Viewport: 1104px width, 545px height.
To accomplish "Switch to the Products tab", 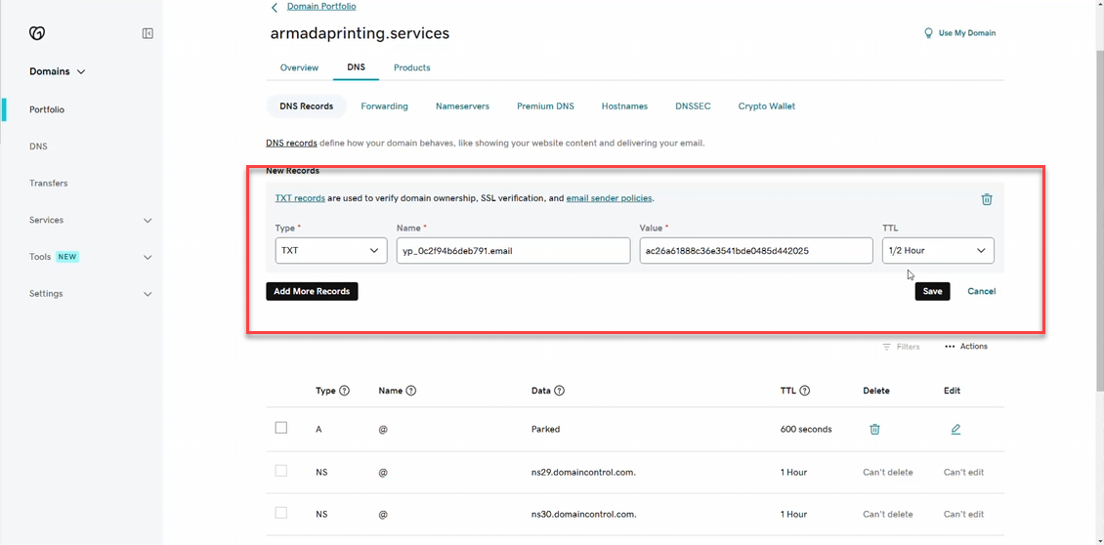I will (412, 67).
